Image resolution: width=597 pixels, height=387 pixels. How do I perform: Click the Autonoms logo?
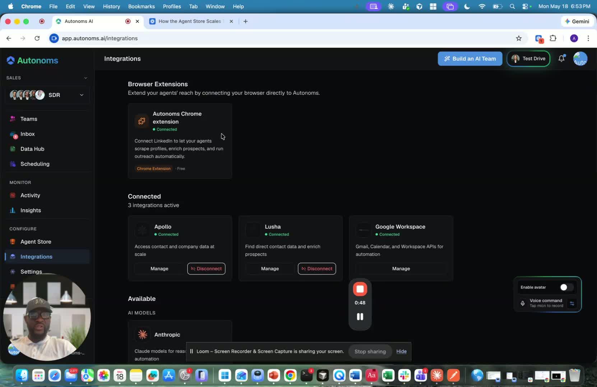point(32,60)
